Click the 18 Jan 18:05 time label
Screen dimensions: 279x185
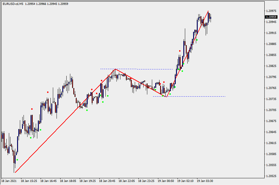point(68,181)
